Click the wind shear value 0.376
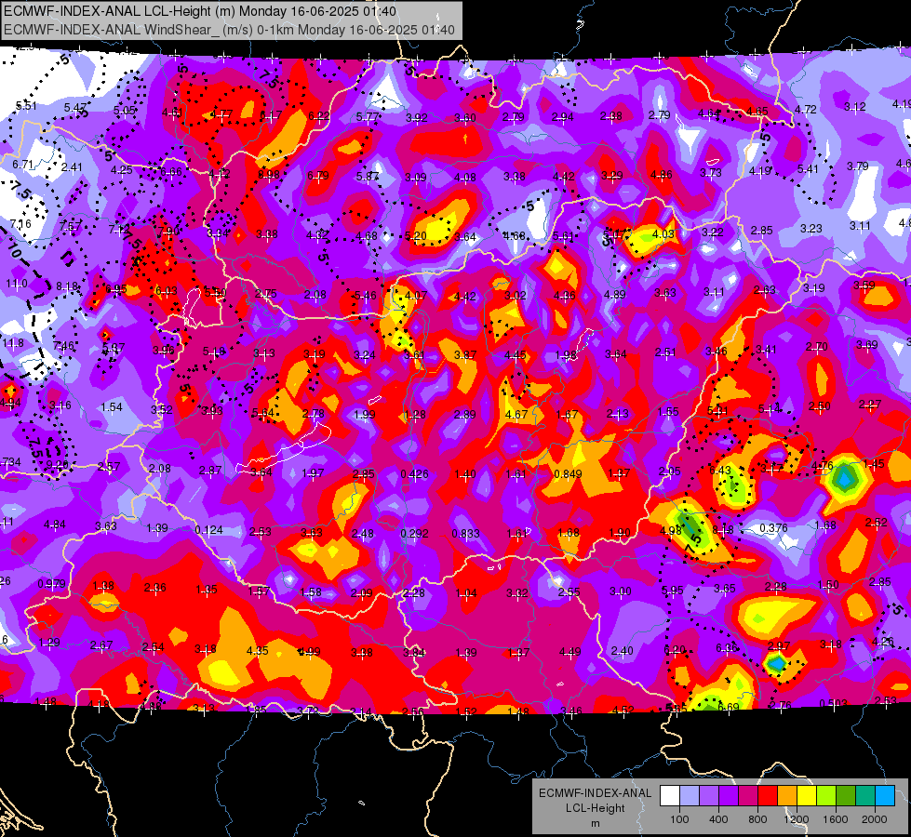 click(773, 527)
